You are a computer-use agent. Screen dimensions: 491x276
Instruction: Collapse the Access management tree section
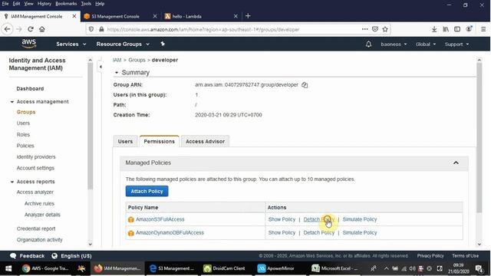(x=12, y=102)
